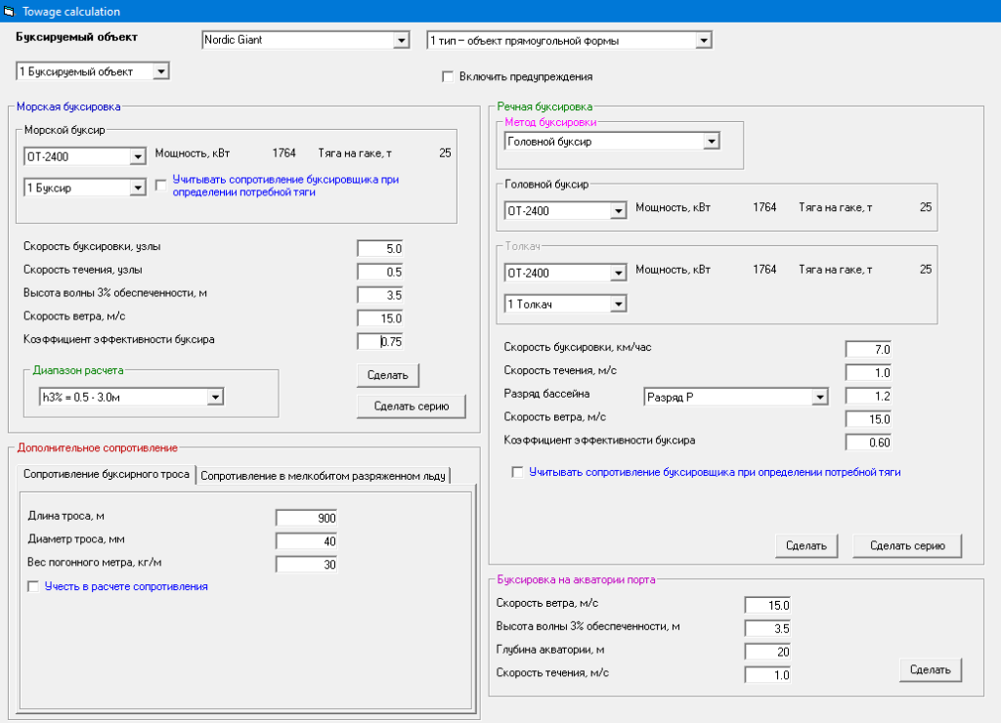This screenshot has height=723, width=1001.
Task: Open the 'Головной буксир' towing method dropdown
Action: coord(712,141)
